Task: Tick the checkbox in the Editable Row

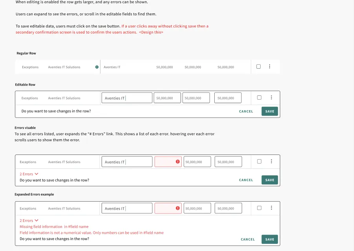Action: [259, 97]
